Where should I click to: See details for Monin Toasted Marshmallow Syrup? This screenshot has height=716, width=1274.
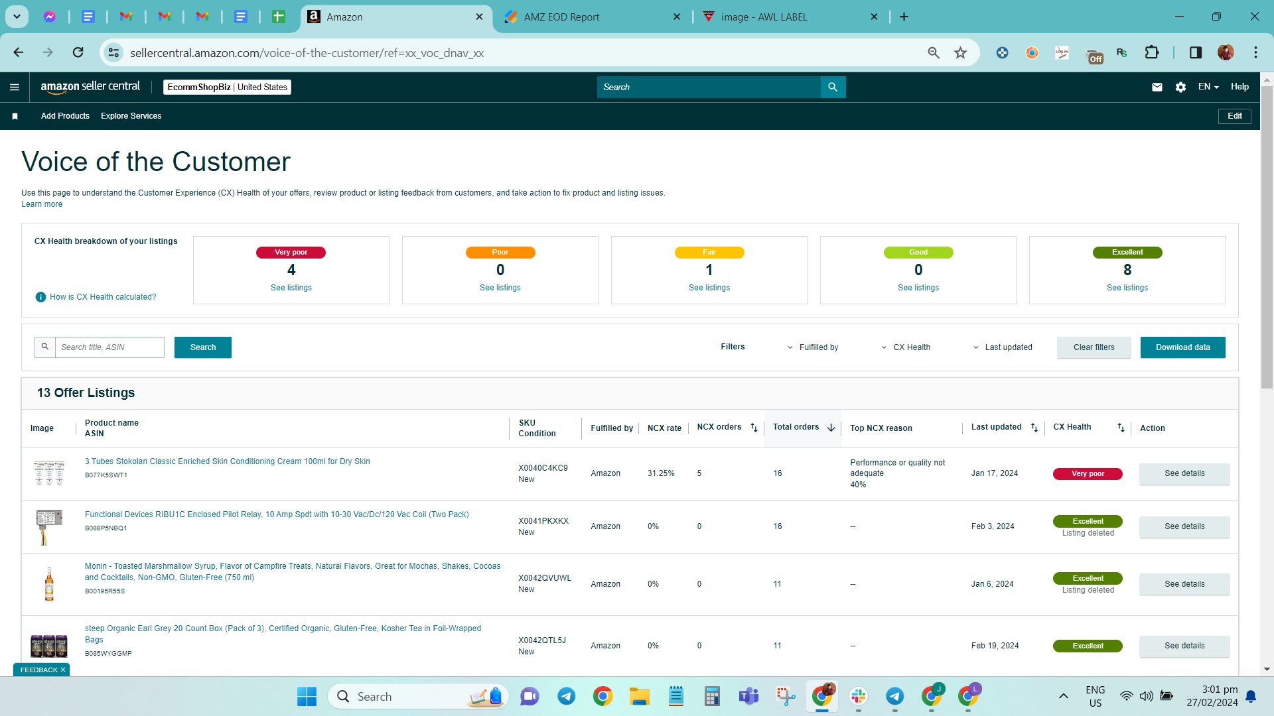[x=1184, y=584]
